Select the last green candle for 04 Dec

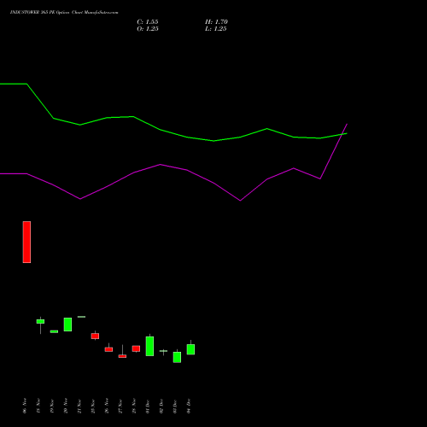point(190,349)
